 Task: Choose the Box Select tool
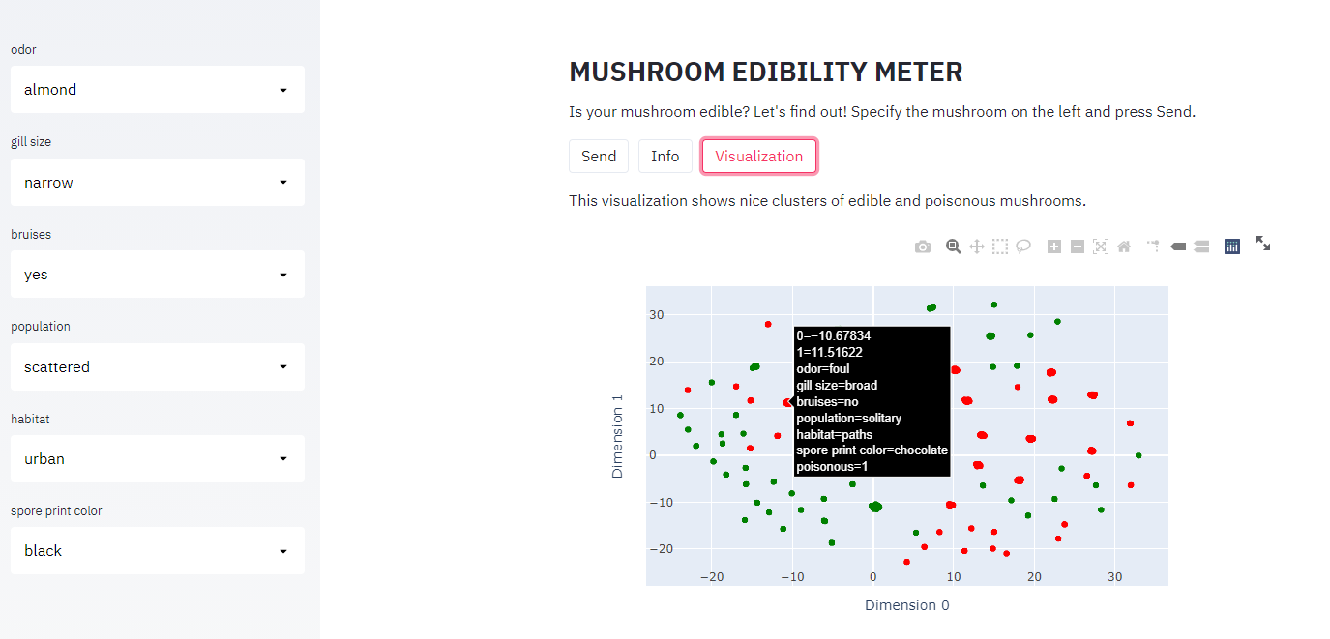pyautogui.click(x=1000, y=247)
